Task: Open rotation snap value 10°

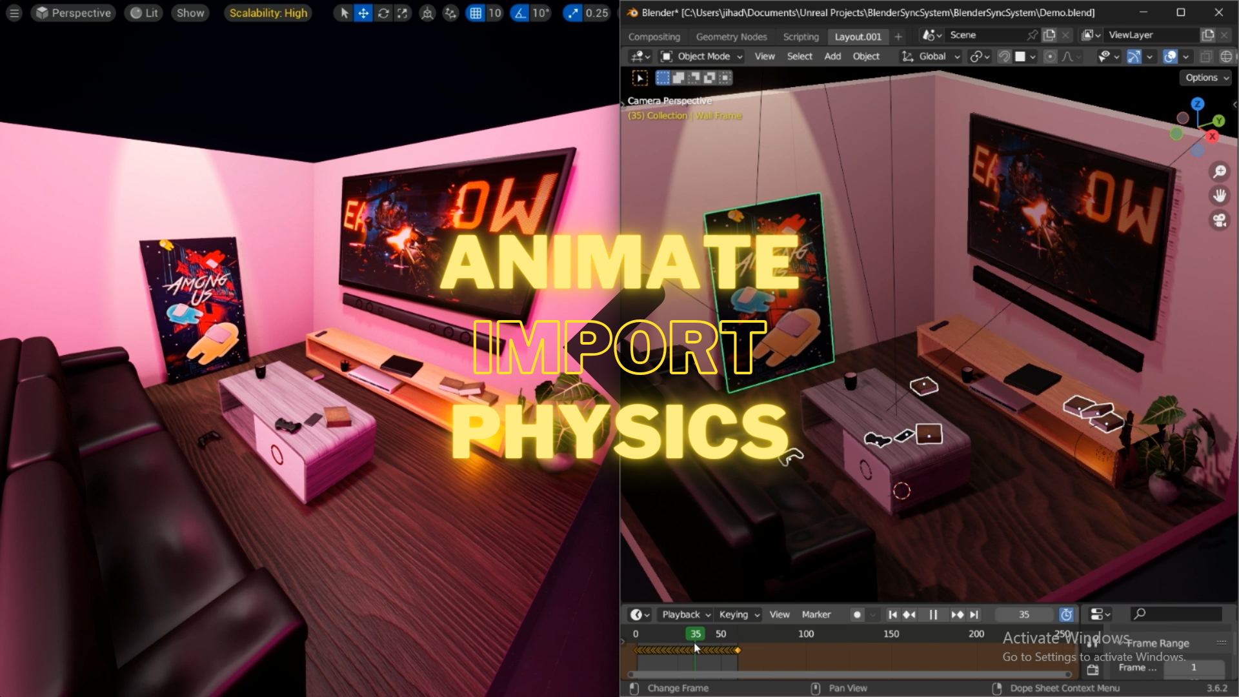Action: 541,13
